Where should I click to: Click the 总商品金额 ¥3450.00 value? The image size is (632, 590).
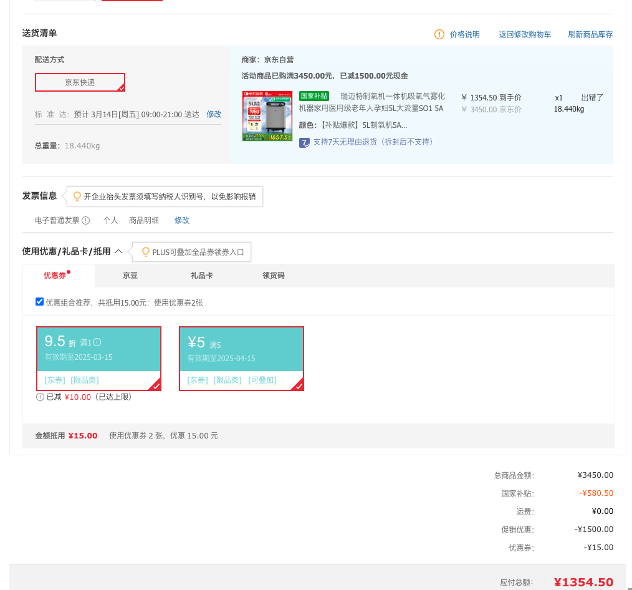pos(595,475)
